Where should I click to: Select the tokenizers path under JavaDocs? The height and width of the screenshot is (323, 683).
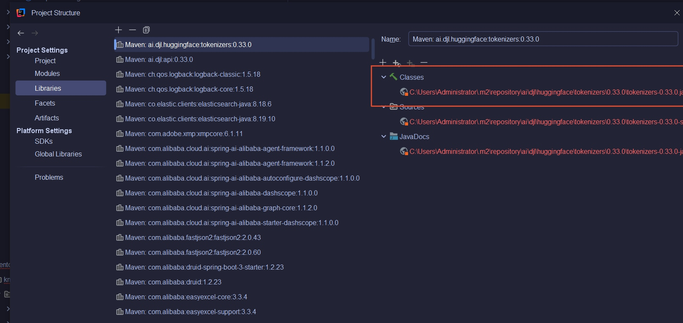tap(546, 151)
